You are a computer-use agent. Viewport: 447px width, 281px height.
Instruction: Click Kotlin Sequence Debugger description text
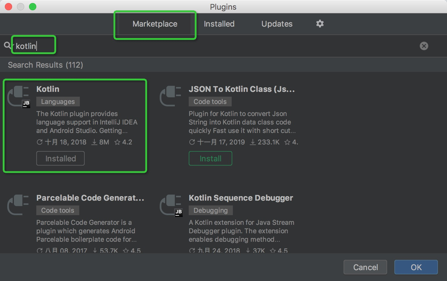[241, 231]
